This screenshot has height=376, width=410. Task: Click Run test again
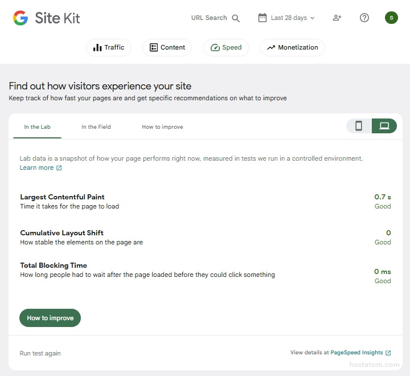click(x=40, y=353)
